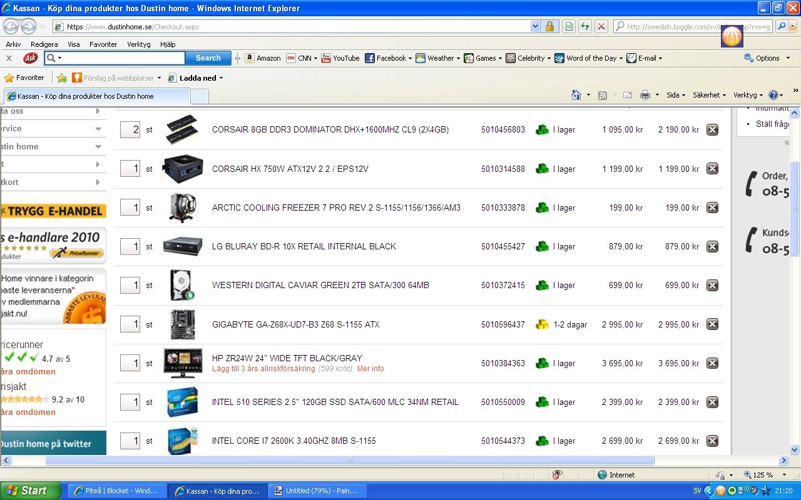This screenshot has height=500, width=801.
Task: Remove the HP ZR24W monitor row
Action: (x=712, y=363)
